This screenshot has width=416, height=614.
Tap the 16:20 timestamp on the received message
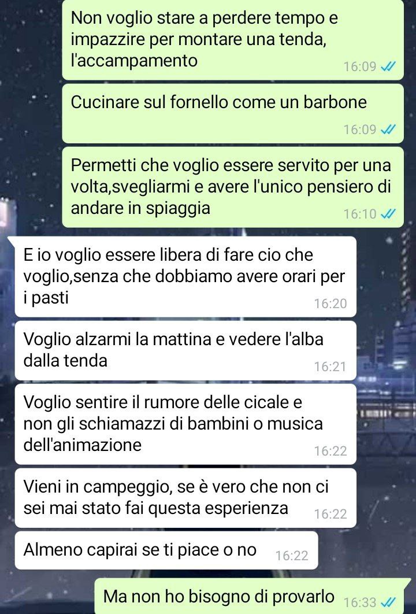click(330, 304)
